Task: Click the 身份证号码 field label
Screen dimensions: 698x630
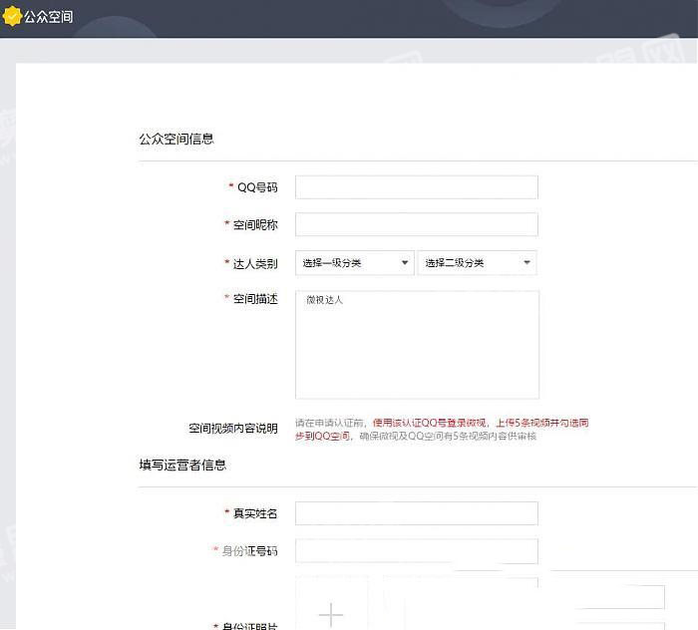Action: [x=249, y=551]
